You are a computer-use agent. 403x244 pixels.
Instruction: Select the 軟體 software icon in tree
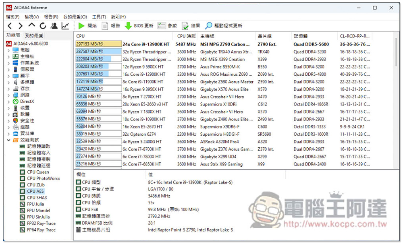coord(16,114)
